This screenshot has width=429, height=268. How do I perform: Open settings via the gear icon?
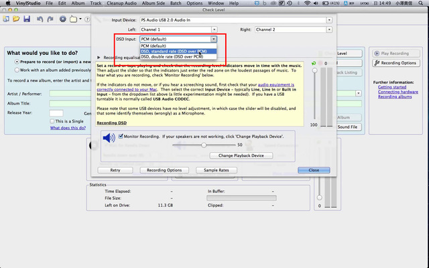(62, 19)
